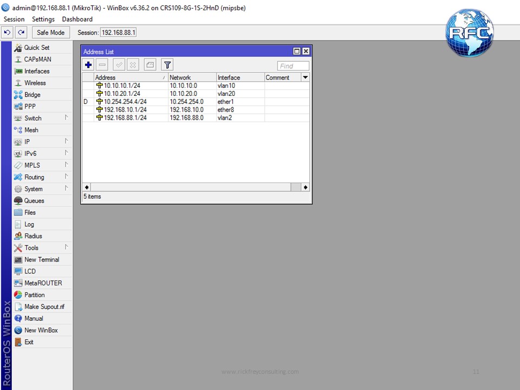This screenshot has height=390, width=520.
Task: Open the Bridge section
Action: tap(42, 95)
